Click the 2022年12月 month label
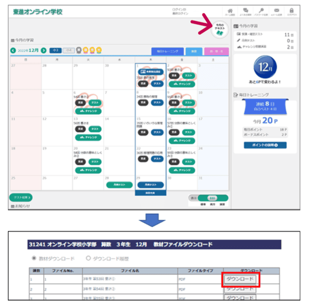 [x=28, y=50]
